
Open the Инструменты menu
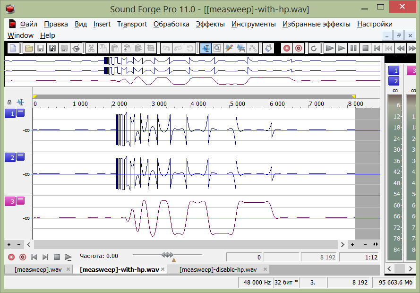[253, 24]
